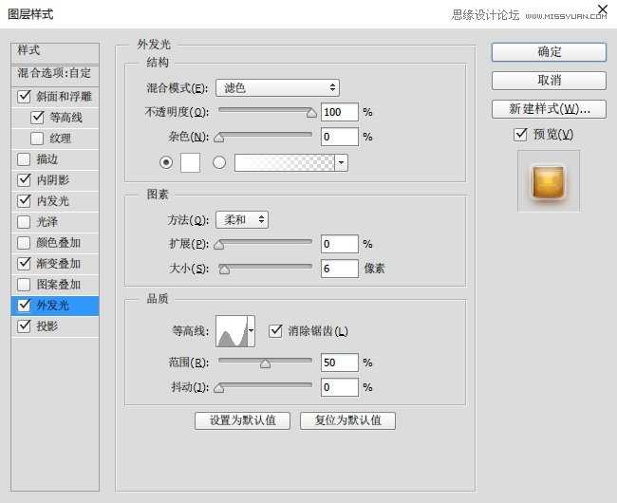
Task: Select 渐变叠加 in the styles list
Action: (x=58, y=264)
